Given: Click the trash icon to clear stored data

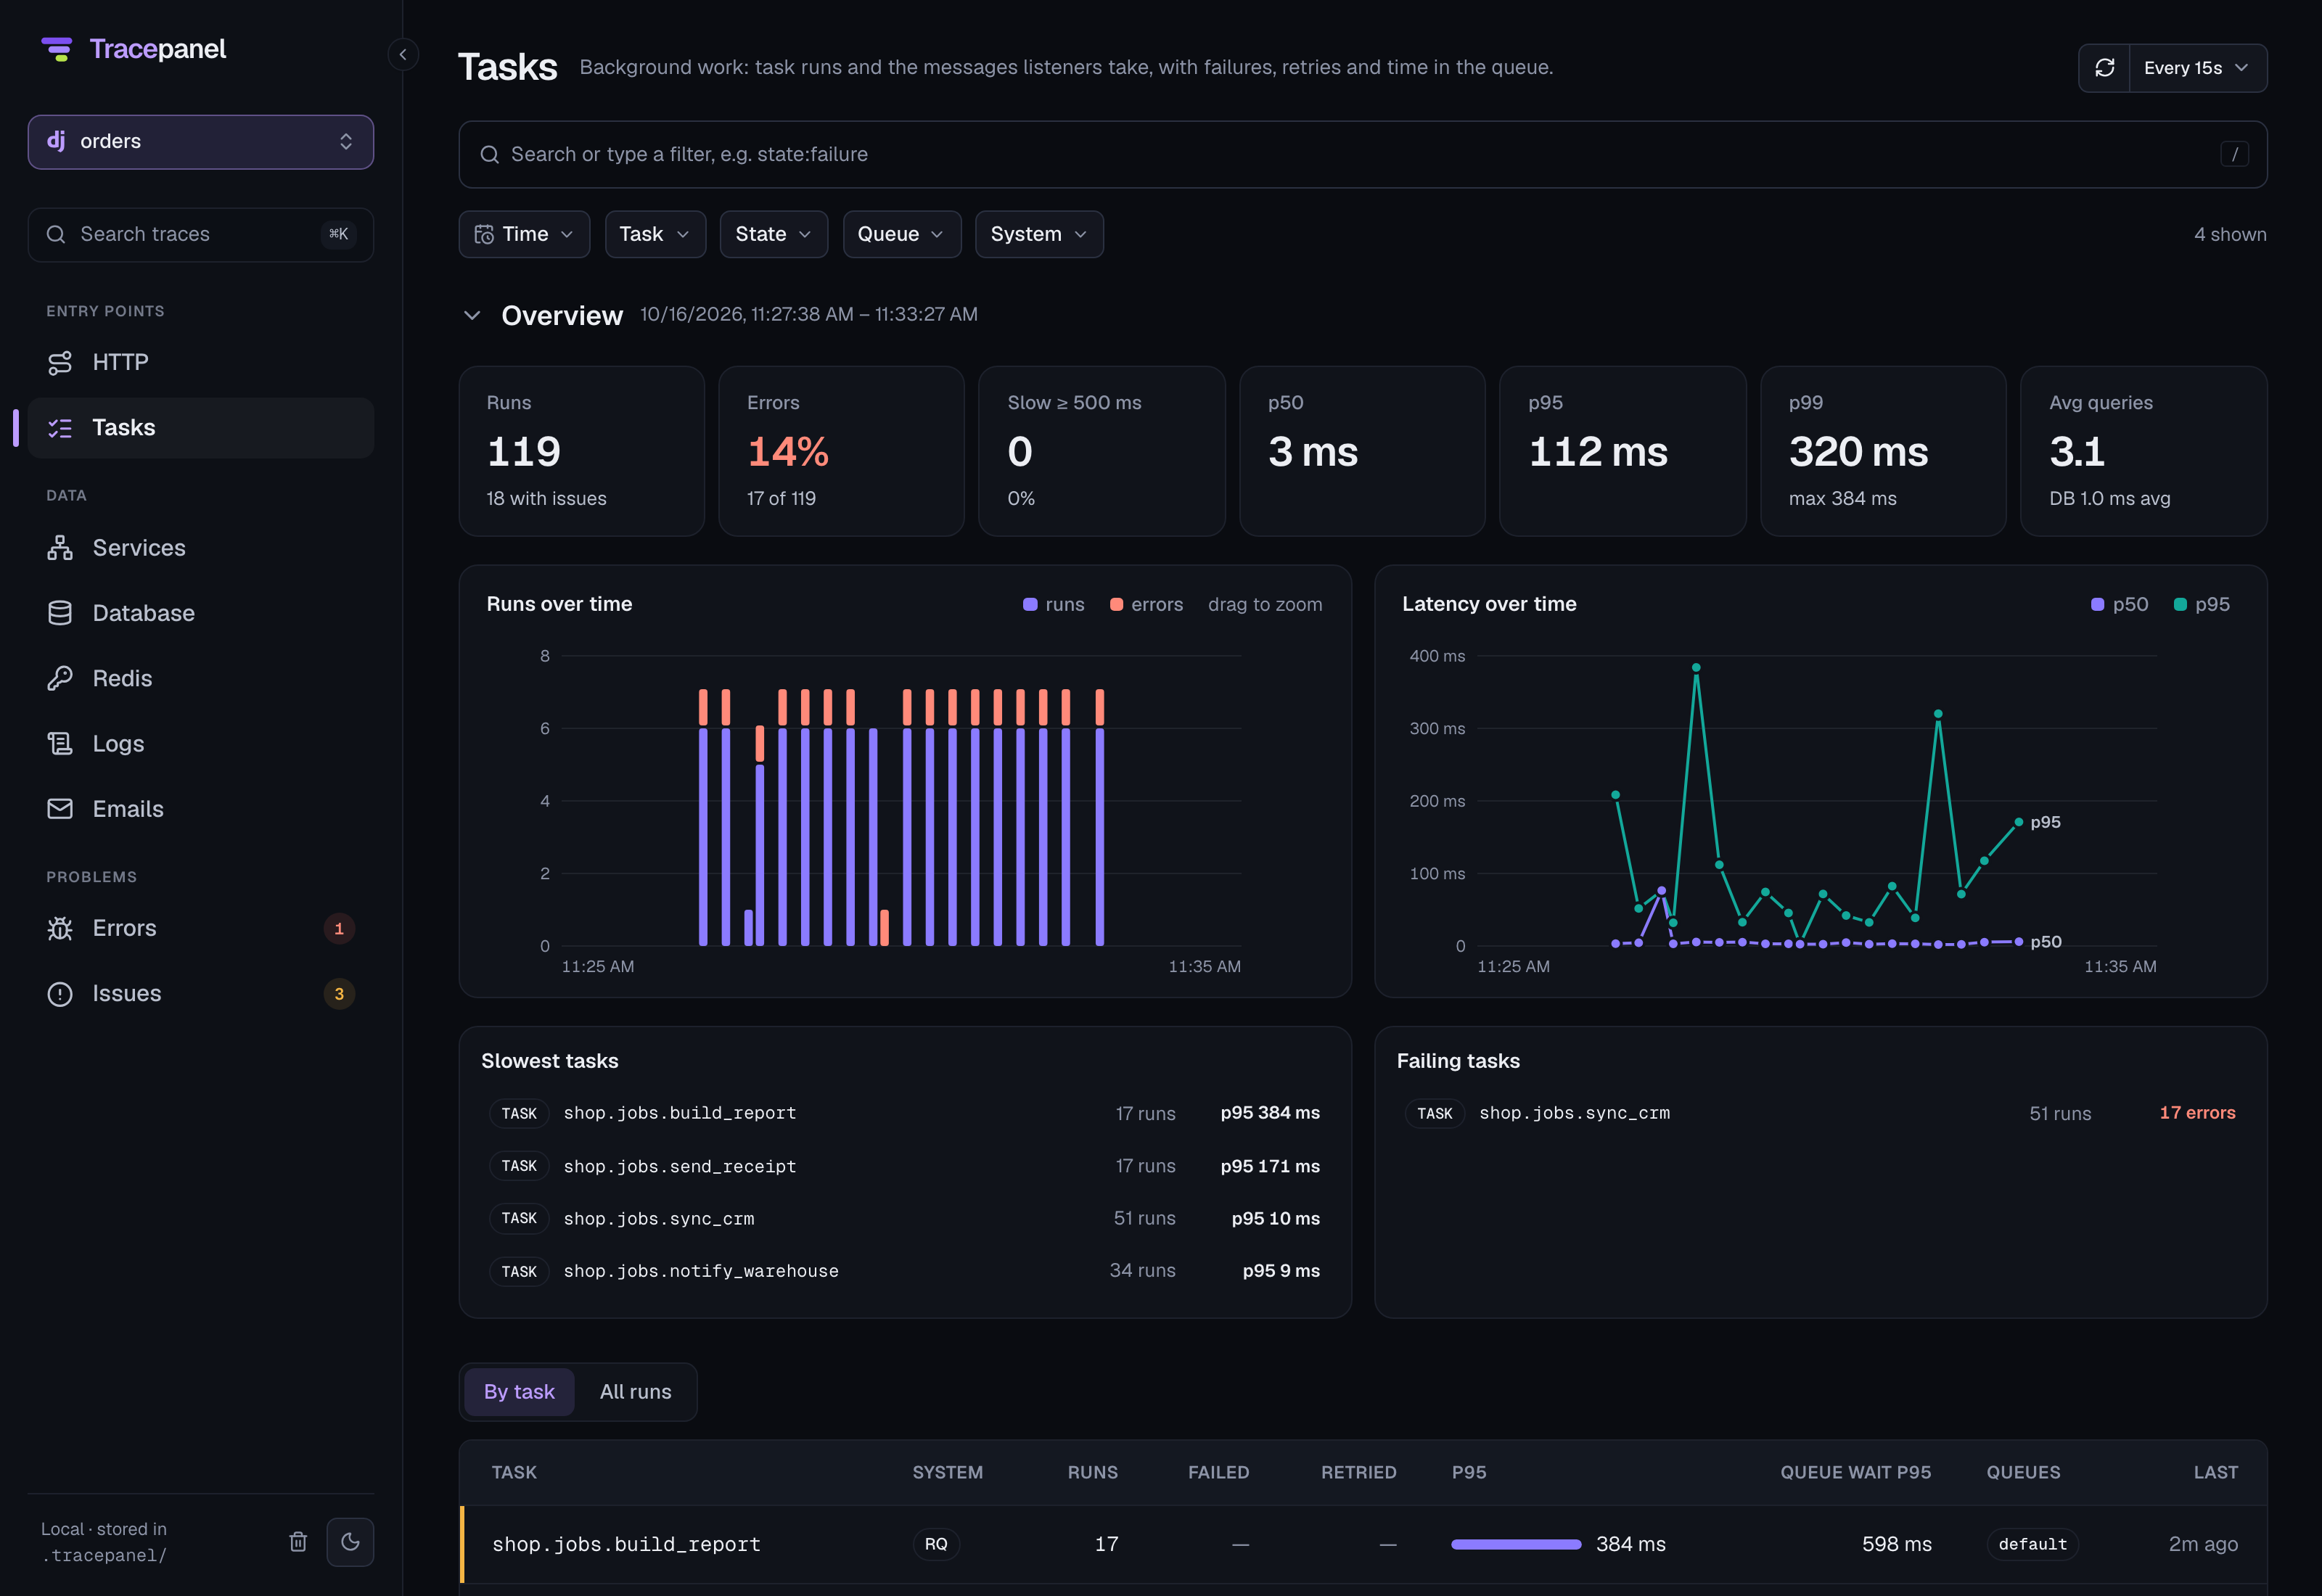Looking at the screenshot, I should coord(298,1541).
